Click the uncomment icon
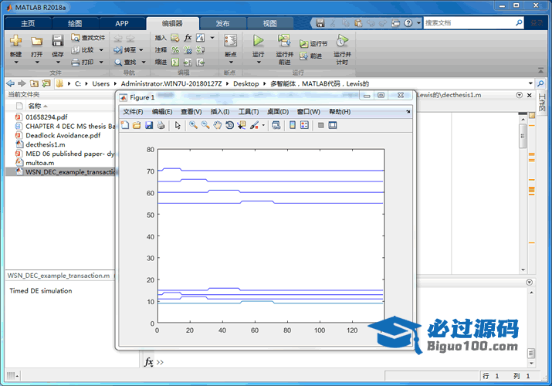This screenshot has height=386, width=552. coord(188,50)
